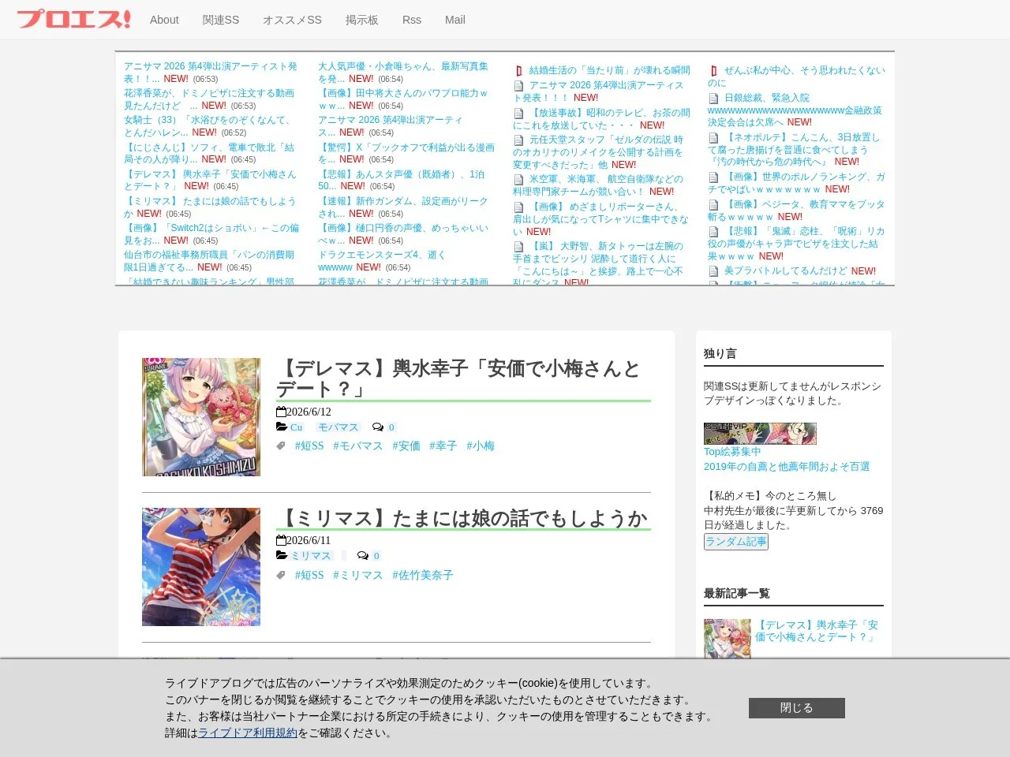1010x757 pixels.
Task: Click the tag icon beside #短SS #ミリマス
Action: click(x=281, y=576)
